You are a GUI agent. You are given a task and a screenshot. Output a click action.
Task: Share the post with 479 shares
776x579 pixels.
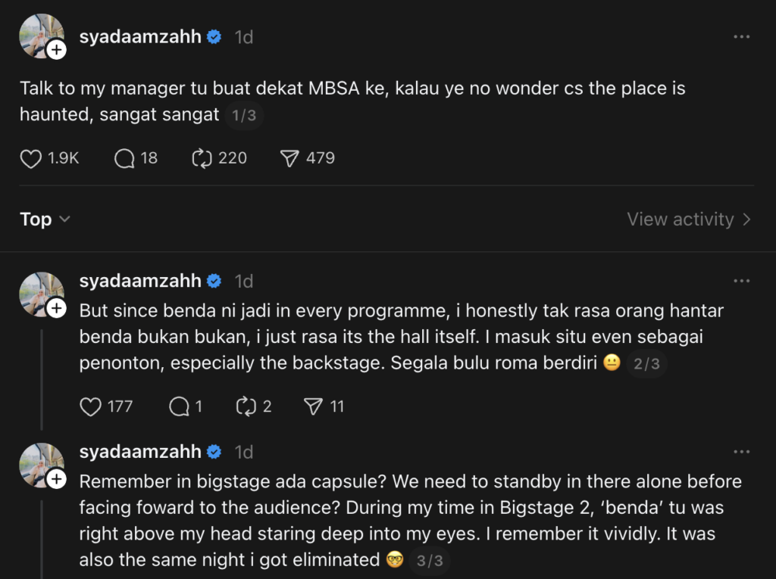click(x=290, y=158)
